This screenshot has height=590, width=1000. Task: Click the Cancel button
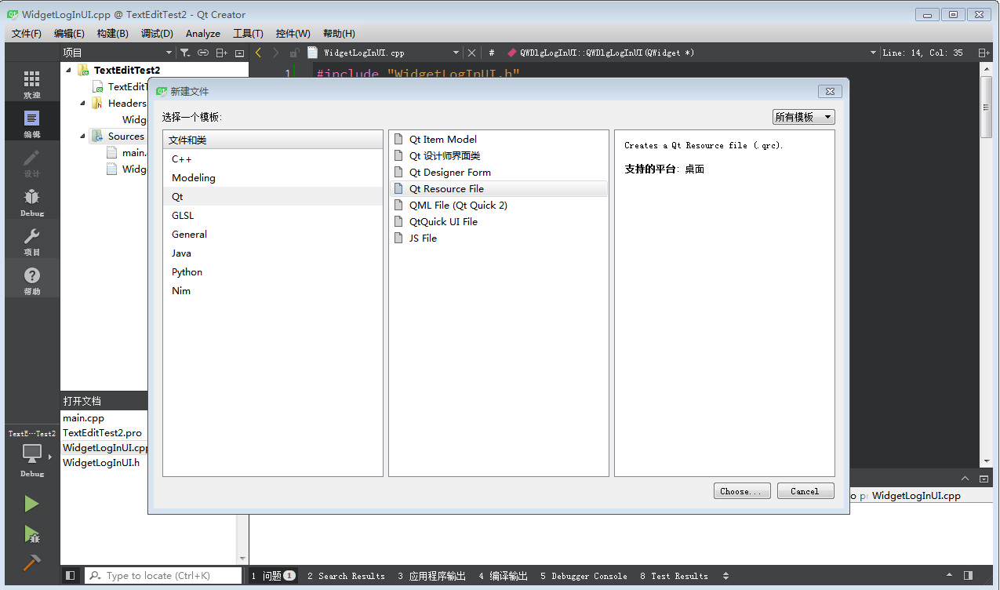tap(805, 491)
